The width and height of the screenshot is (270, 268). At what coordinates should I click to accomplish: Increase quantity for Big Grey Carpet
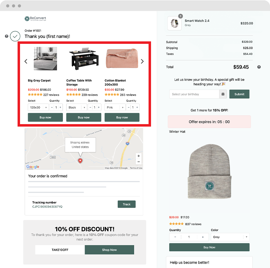click(60, 107)
